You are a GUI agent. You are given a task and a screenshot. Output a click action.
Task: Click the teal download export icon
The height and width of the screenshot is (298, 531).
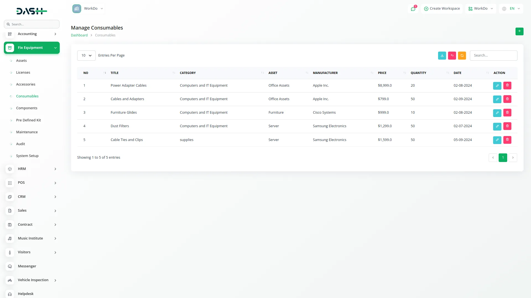click(x=442, y=55)
